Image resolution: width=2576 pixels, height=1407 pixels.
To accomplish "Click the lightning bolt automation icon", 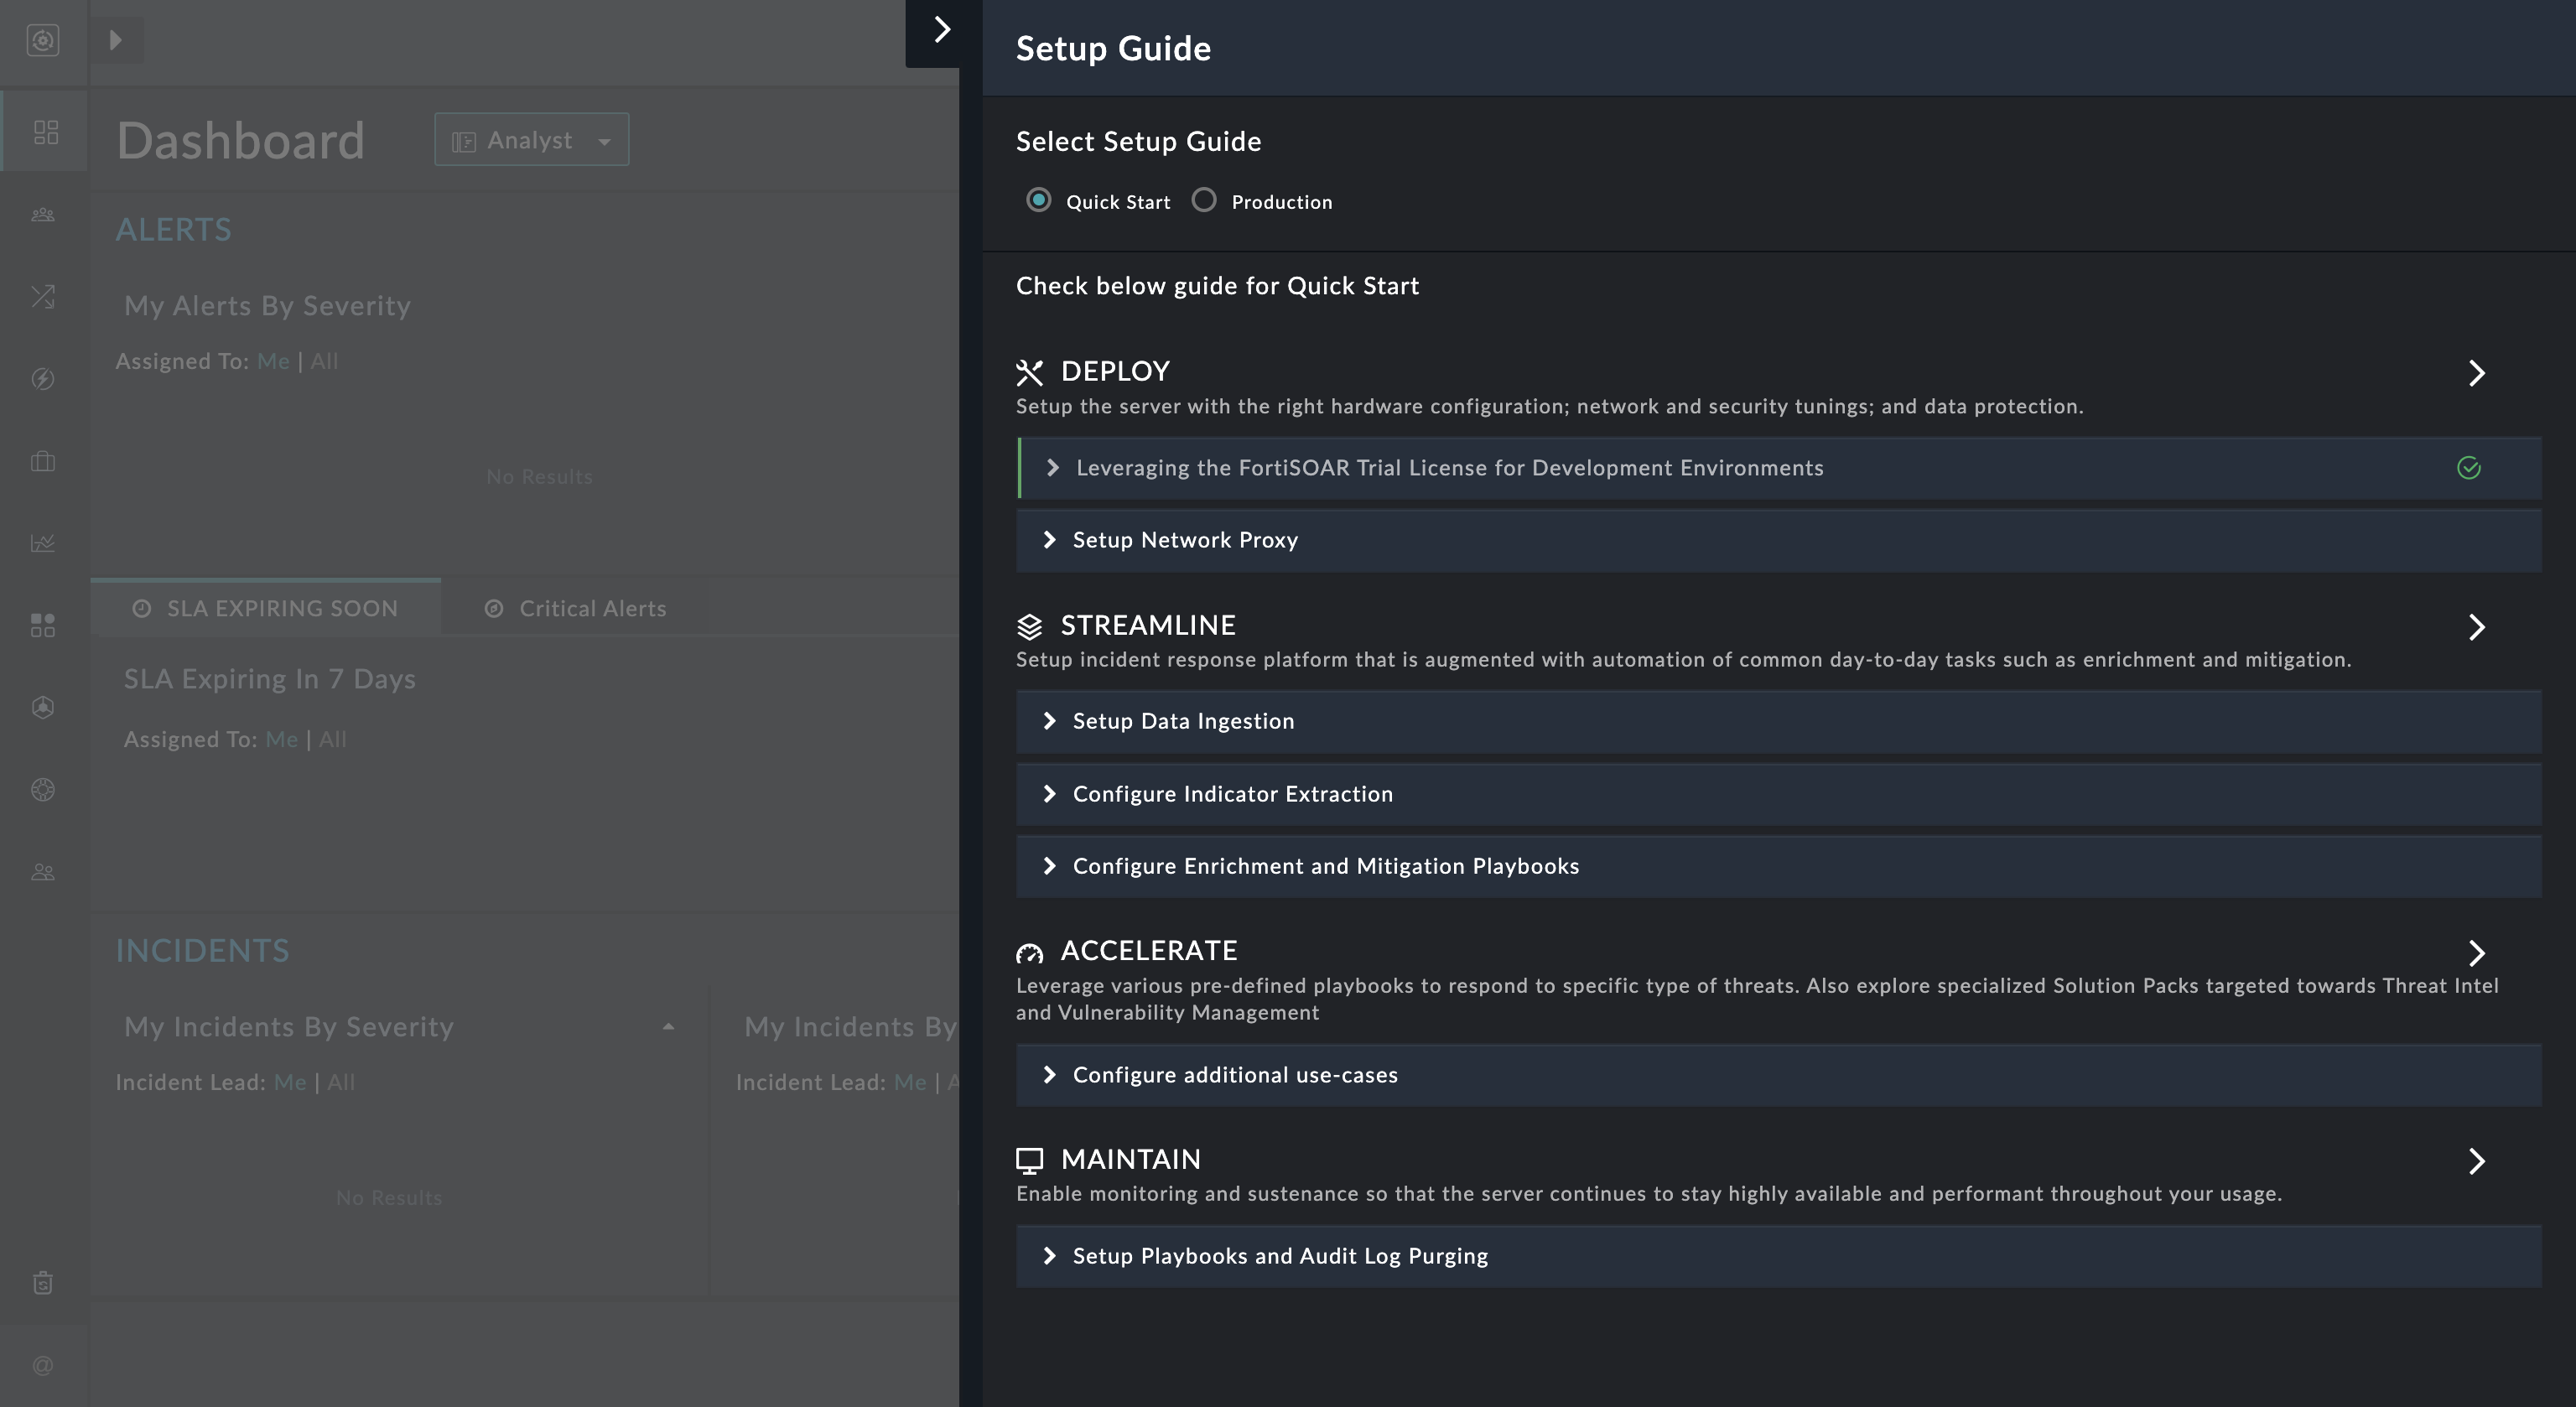I will click(43, 379).
